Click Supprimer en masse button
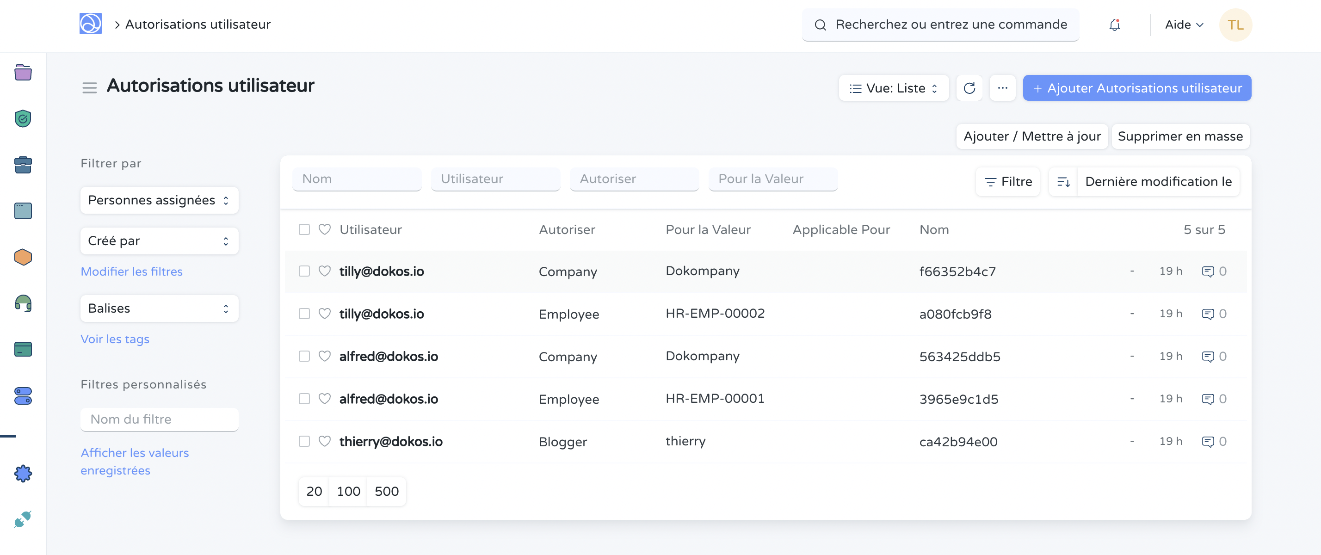The width and height of the screenshot is (1321, 555). coord(1180,136)
